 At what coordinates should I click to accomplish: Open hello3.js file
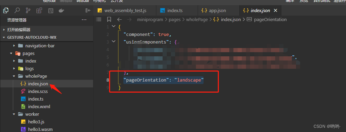pyautogui.click(x=47, y=122)
